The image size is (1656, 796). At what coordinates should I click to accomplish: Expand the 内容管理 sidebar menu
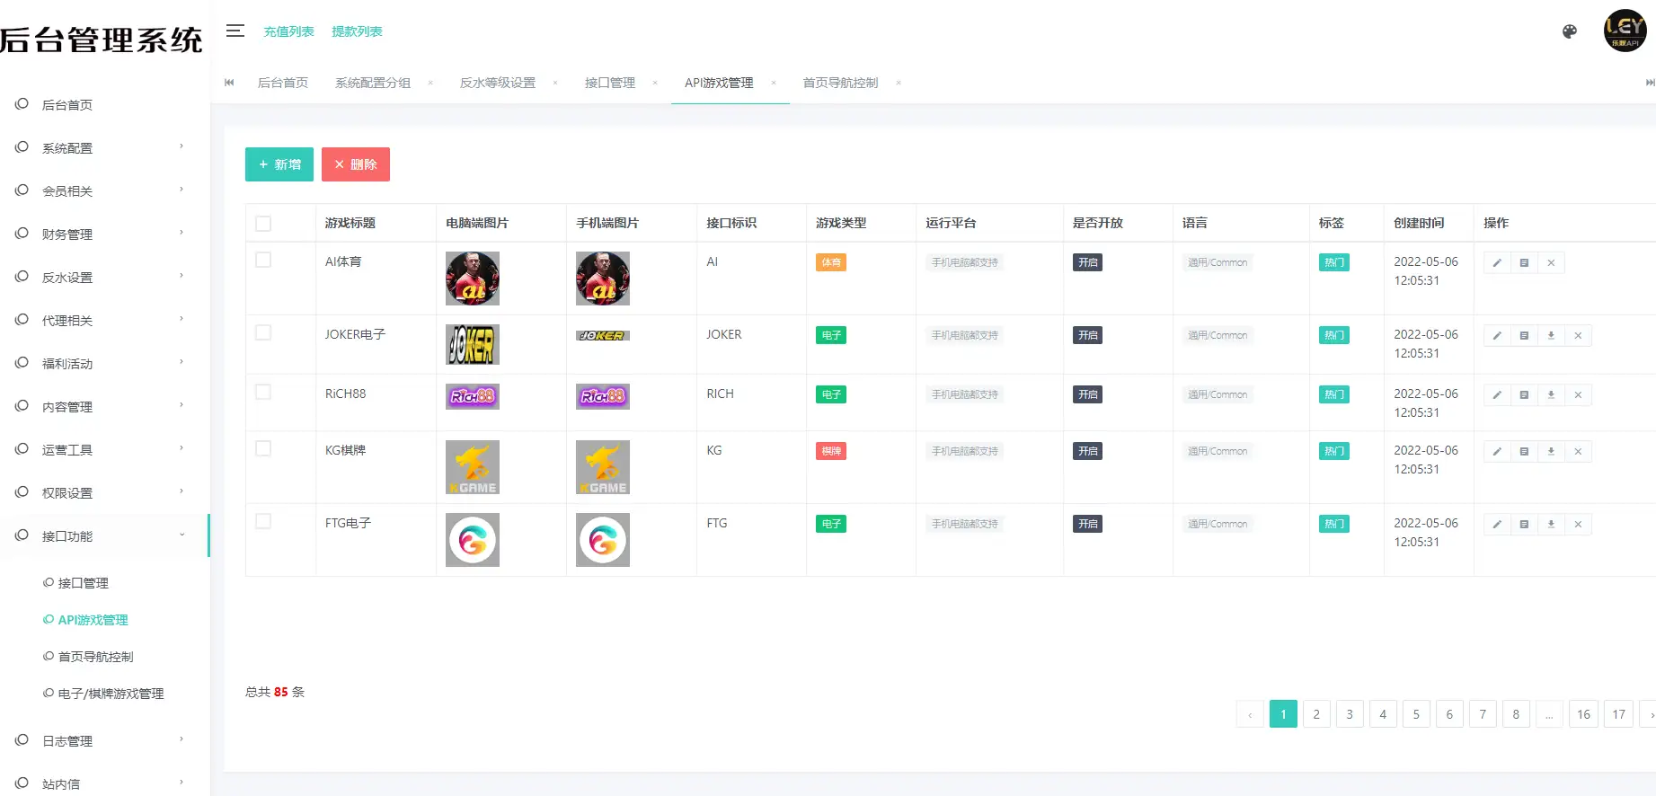coord(104,406)
